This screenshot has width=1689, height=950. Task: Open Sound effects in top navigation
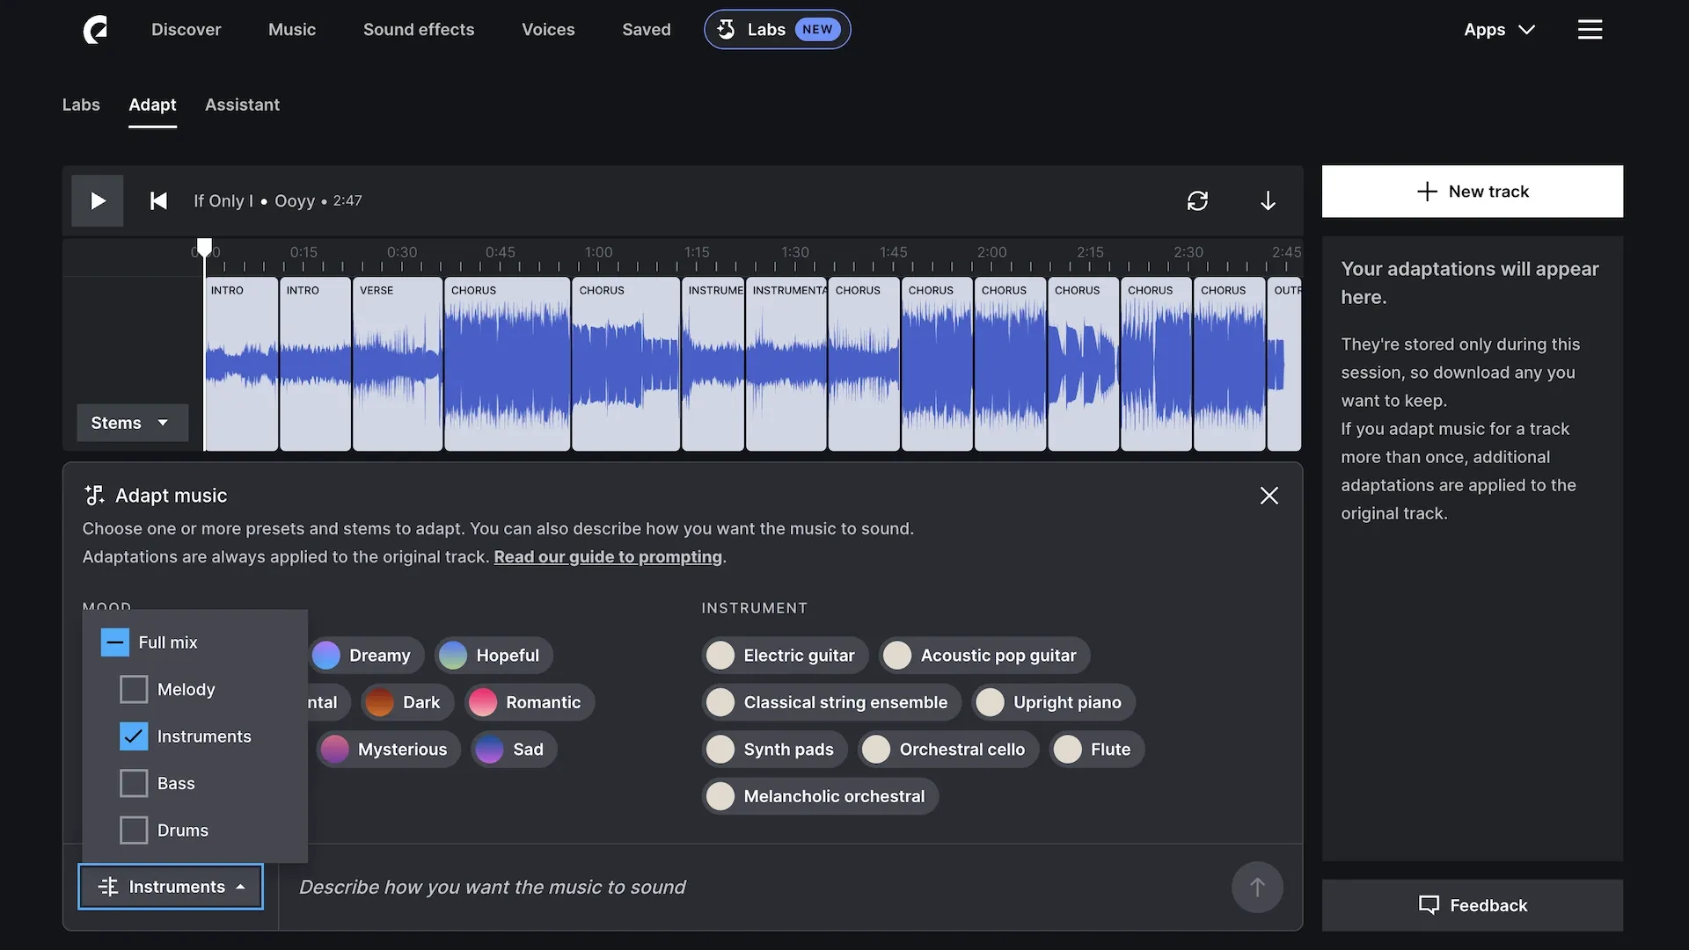coord(419,30)
